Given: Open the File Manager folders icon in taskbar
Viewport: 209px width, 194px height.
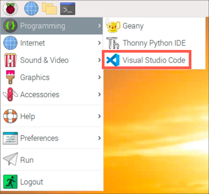Looking at the screenshot, I should click(x=50, y=8).
